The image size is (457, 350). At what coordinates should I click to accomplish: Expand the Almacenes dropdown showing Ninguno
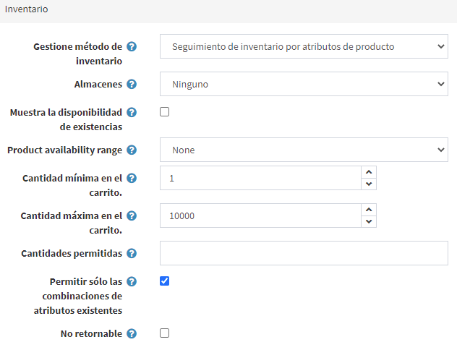(x=304, y=84)
